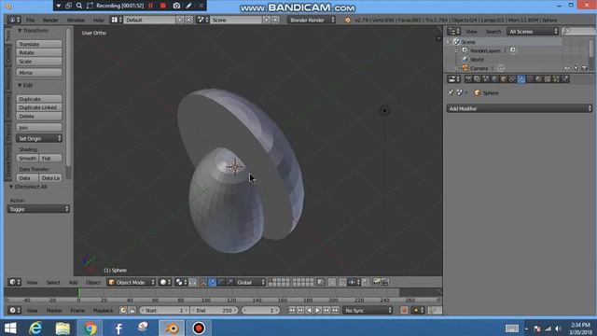Pause the Bandicam recording
The width and height of the screenshot is (597, 336).
point(151,6)
